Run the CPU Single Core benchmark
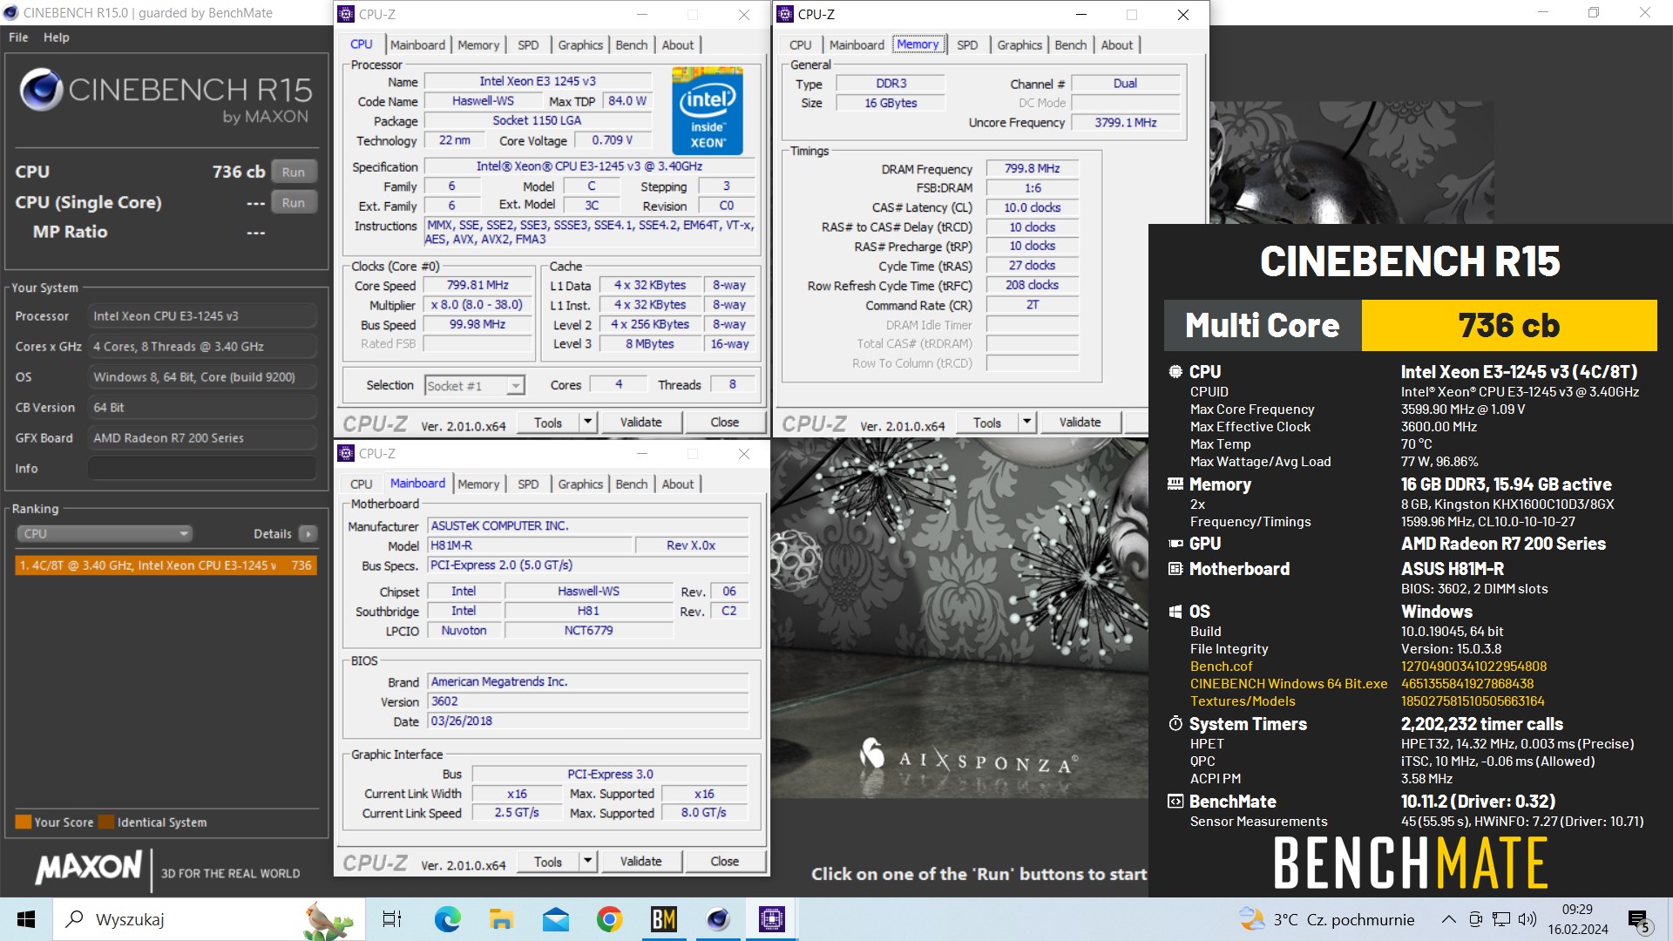The height and width of the screenshot is (941, 1673). tap(294, 202)
